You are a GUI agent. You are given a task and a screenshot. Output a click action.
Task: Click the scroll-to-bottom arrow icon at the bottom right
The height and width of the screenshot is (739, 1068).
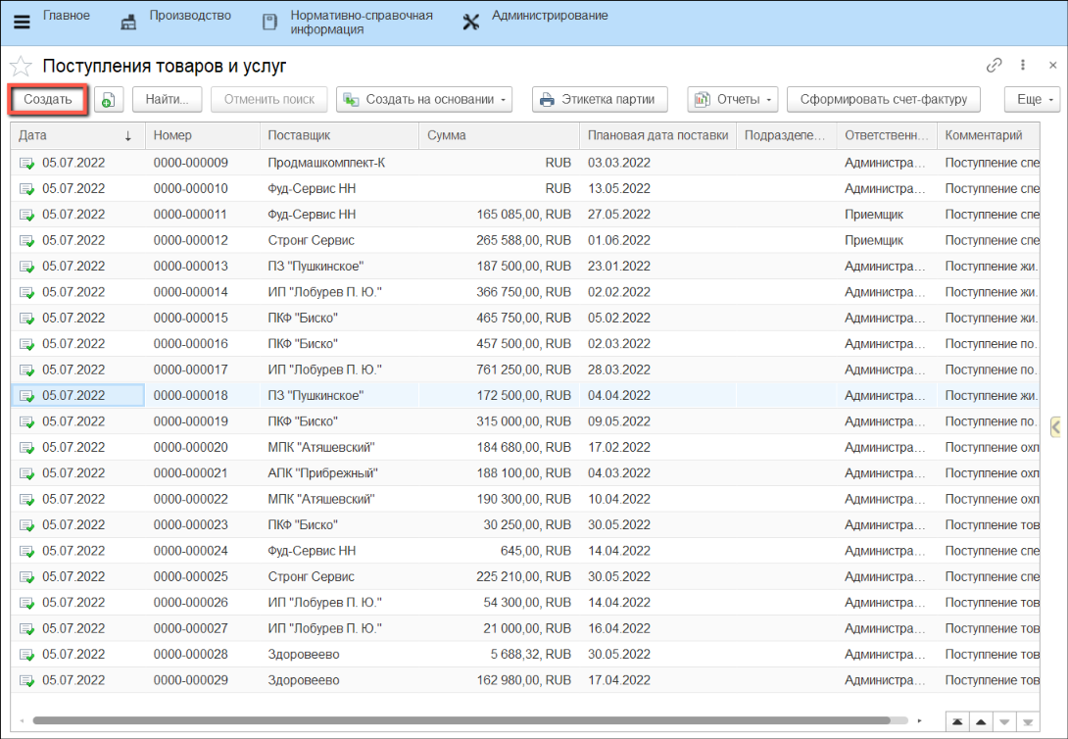click(1028, 722)
